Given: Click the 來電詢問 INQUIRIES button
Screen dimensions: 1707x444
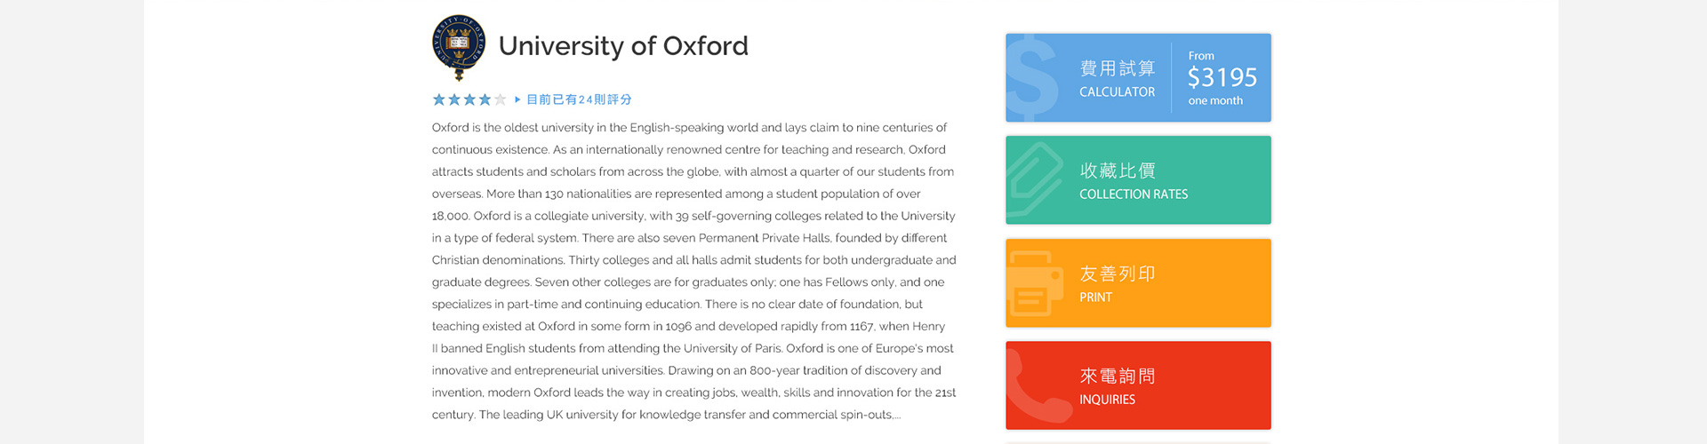Looking at the screenshot, I should pyautogui.click(x=1138, y=385).
